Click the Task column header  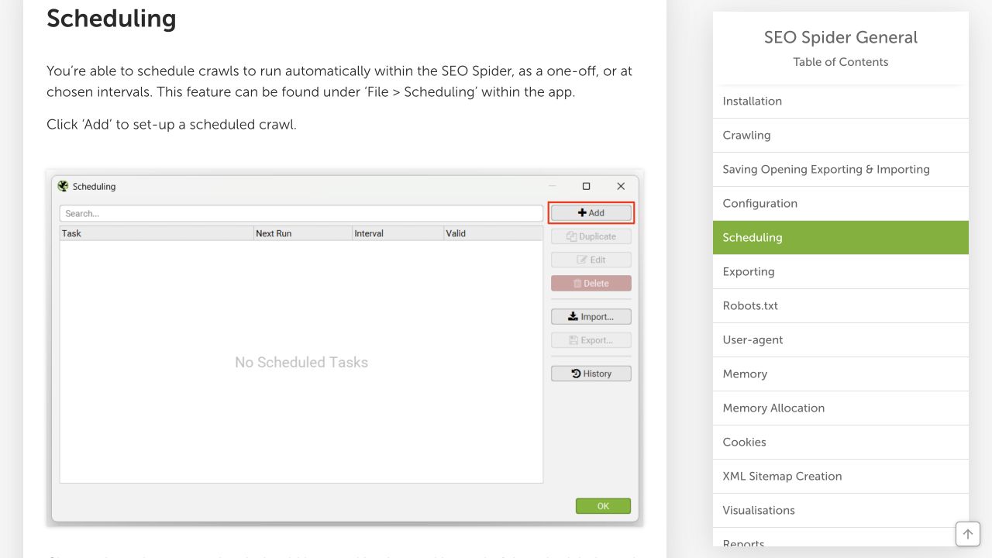point(157,233)
